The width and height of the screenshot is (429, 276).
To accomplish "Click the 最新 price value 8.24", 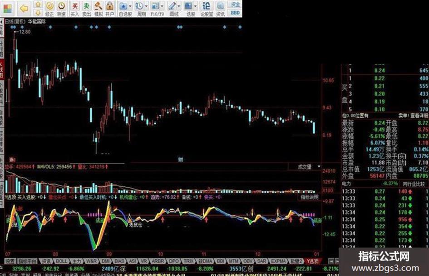I will [x=380, y=123].
